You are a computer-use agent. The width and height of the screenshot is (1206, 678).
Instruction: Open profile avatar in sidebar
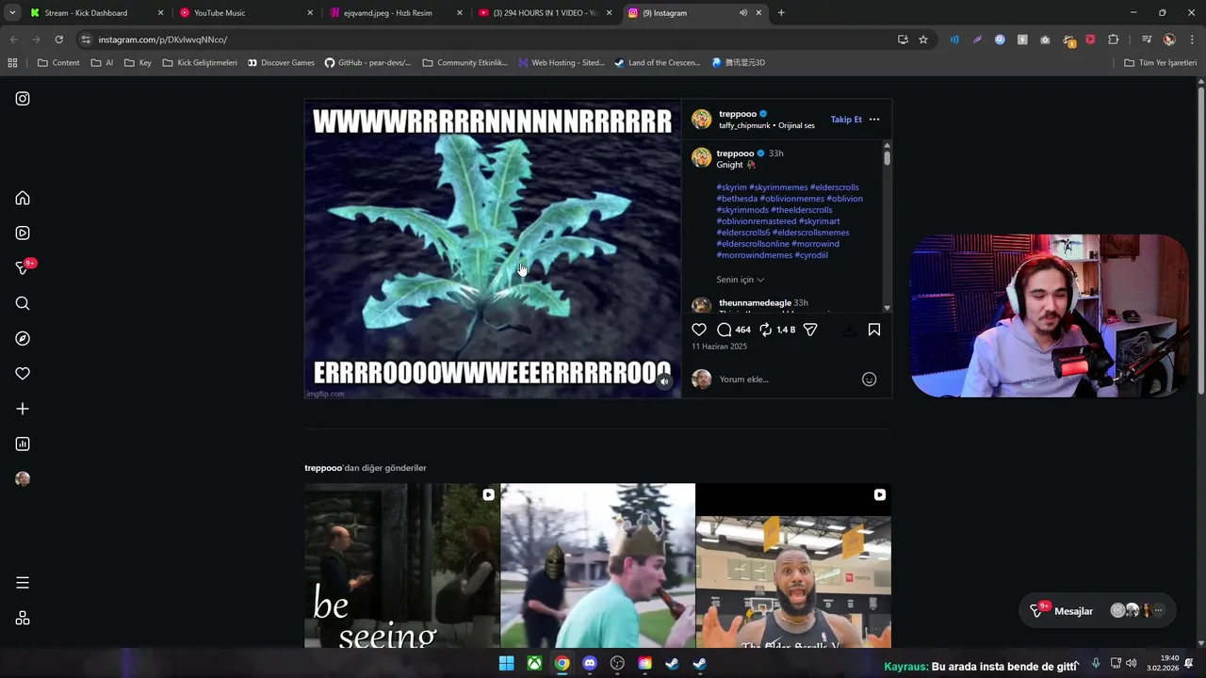pos(23,478)
